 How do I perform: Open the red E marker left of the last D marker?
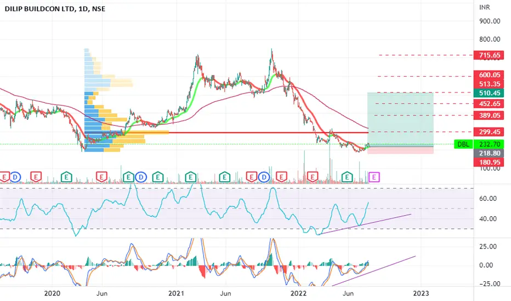[251, 177]
